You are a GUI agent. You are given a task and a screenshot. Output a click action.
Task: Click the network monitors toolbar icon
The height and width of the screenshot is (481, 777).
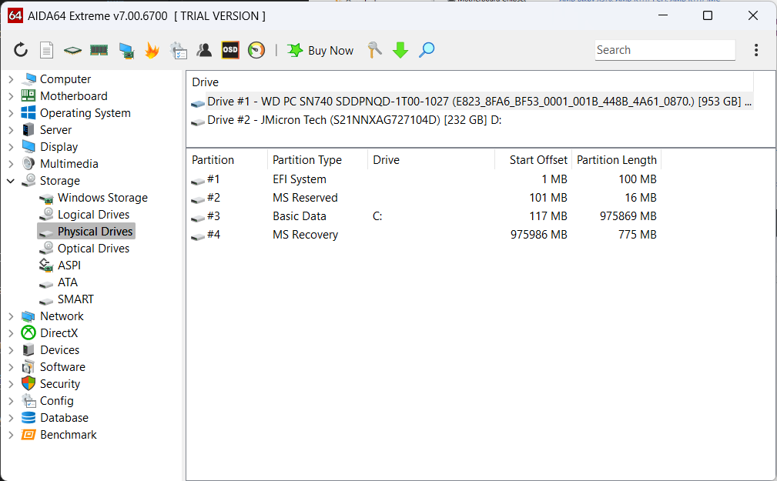point(126,51)
